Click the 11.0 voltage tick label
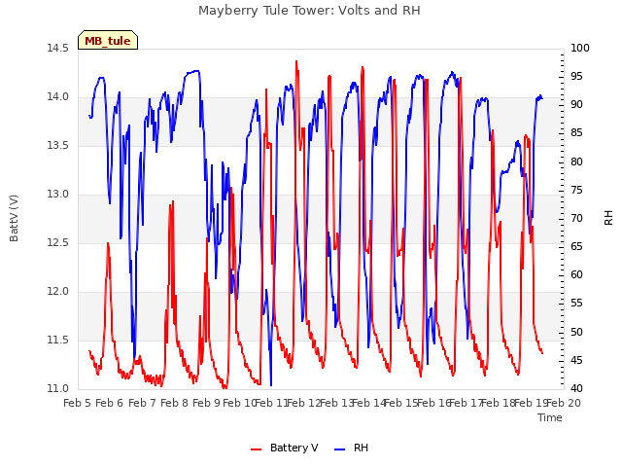The height and width of the screenshot is (467, 622). [x=58, y=388]
